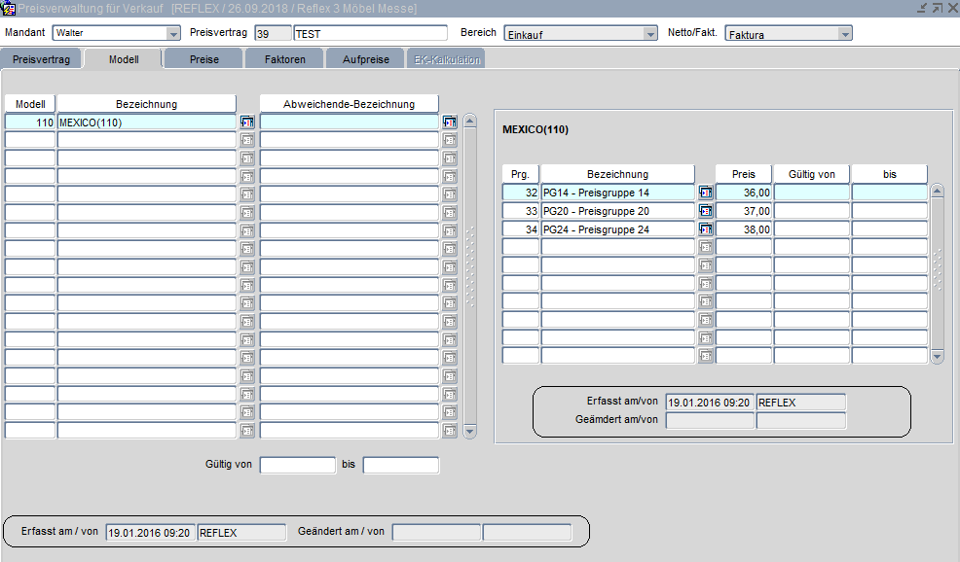
Task: Expand Netto/Fakt. dropdown showing Faktura
Action: tap(845, 34)
